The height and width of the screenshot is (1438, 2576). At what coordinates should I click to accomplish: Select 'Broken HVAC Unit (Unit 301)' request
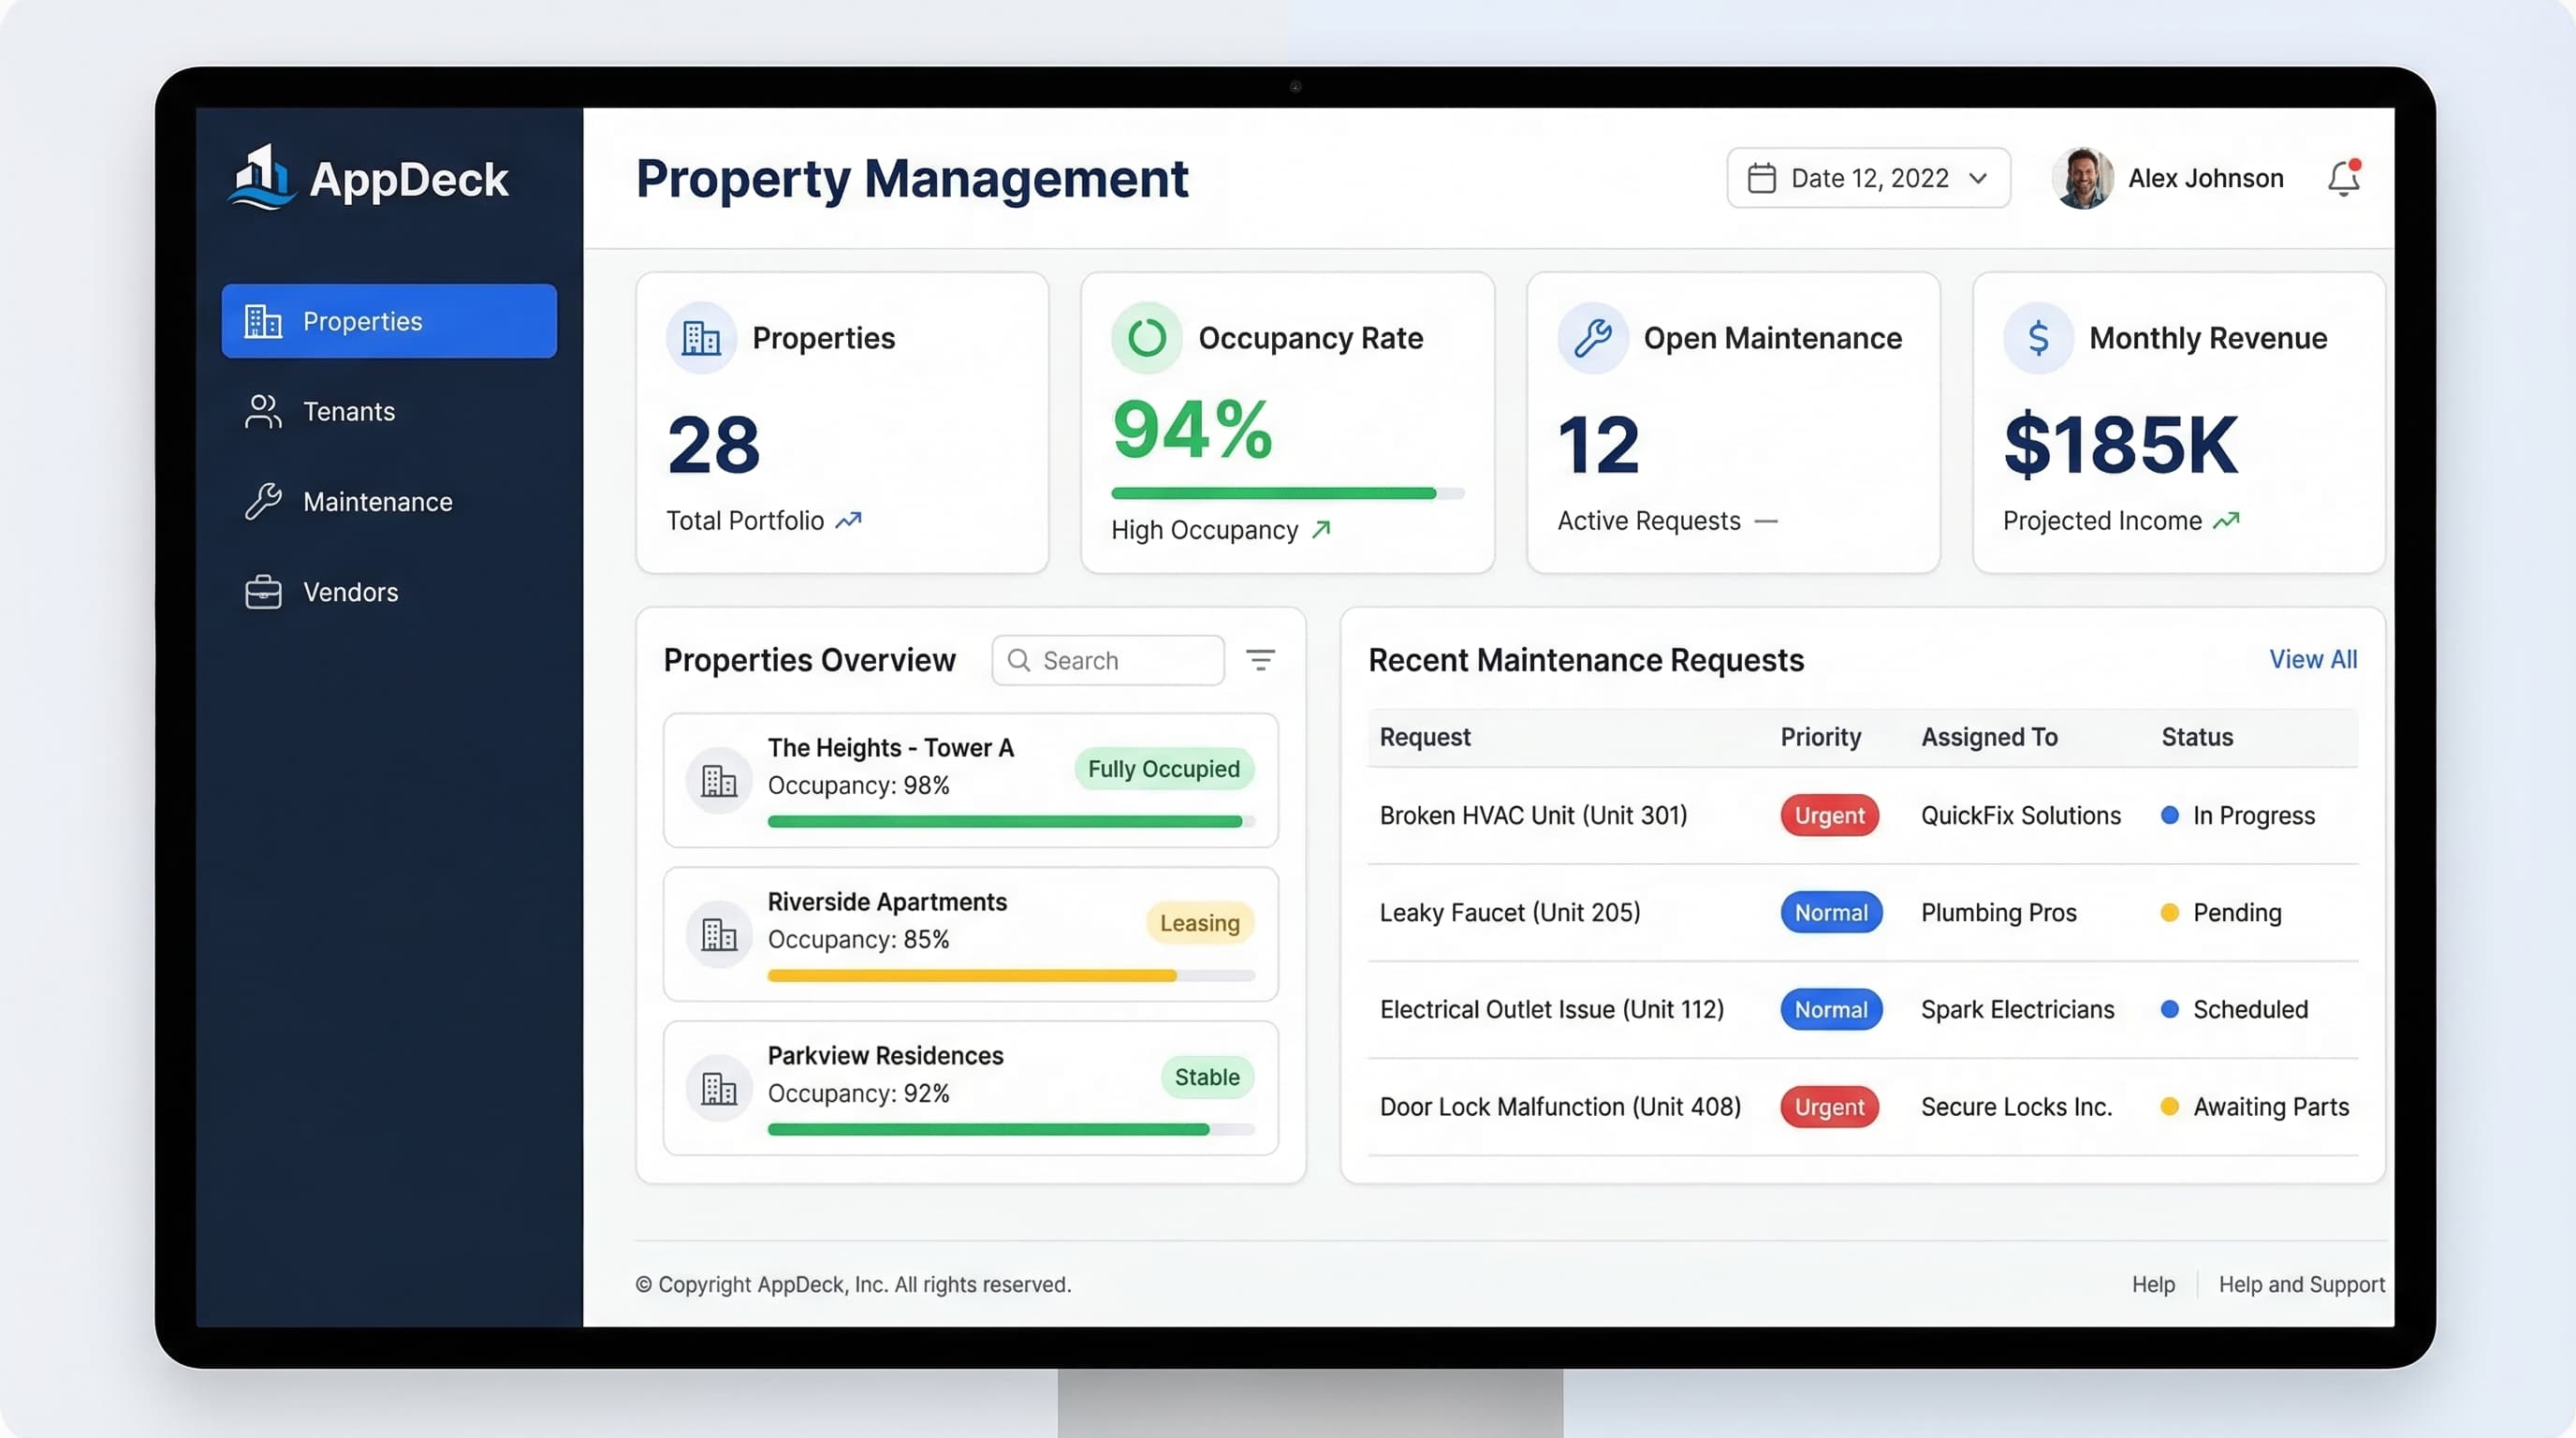click(1533, 815)
